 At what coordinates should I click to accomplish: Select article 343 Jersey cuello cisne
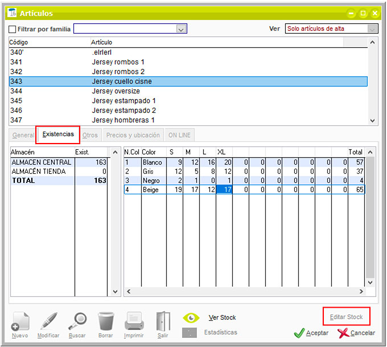(188, 81)
